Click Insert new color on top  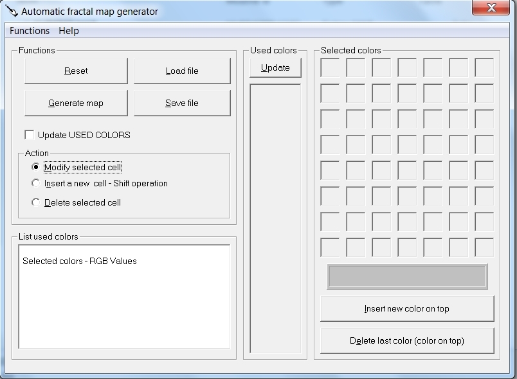pyautogui.click(x=406, y=309)
